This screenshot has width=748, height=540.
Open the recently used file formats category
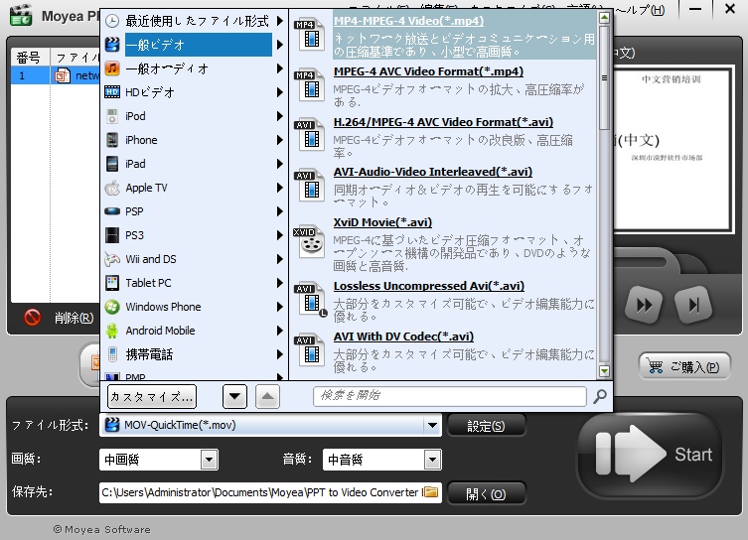point(194,21)
